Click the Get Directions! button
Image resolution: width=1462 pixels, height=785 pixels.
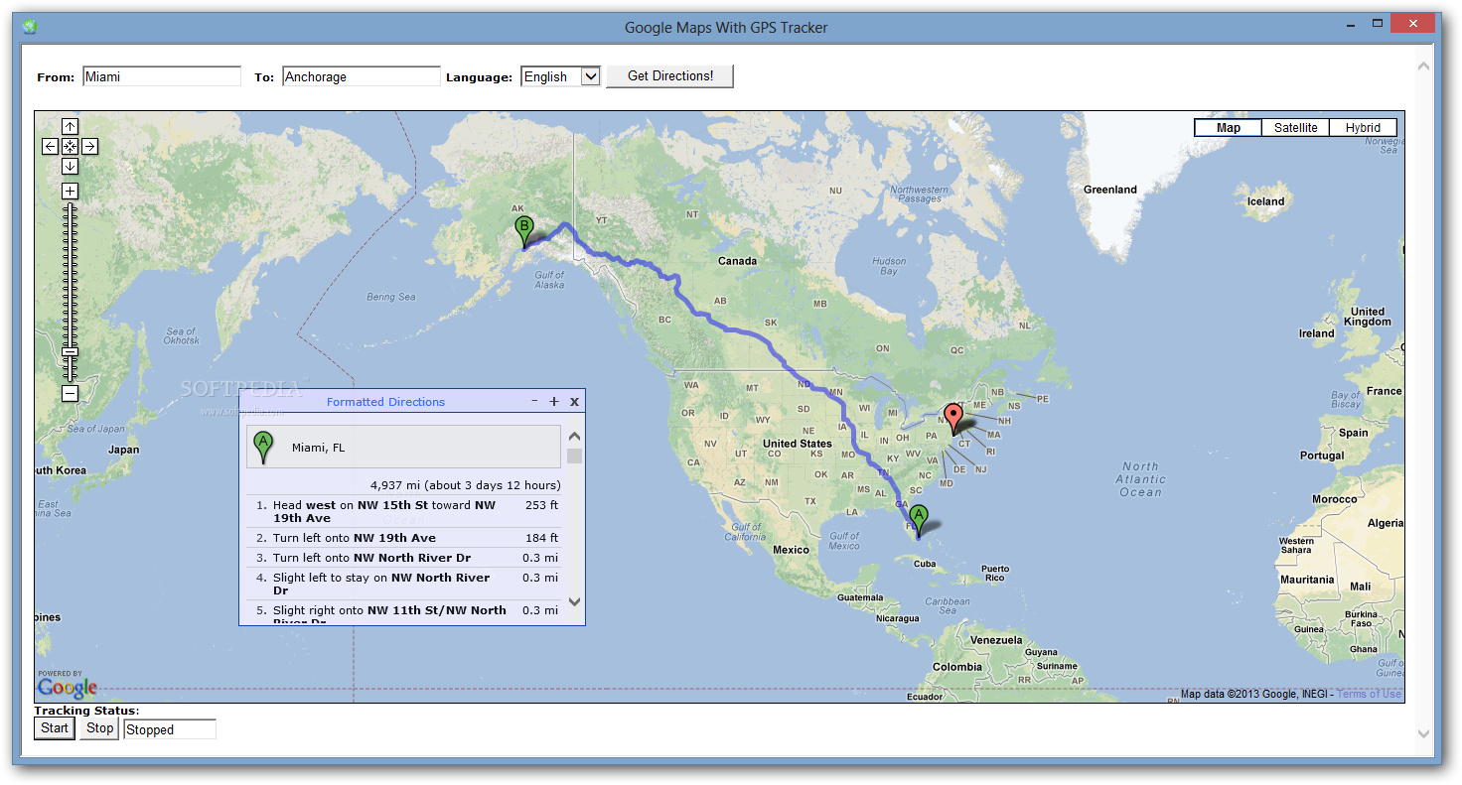pyautogui.click(x=670, y=76)
